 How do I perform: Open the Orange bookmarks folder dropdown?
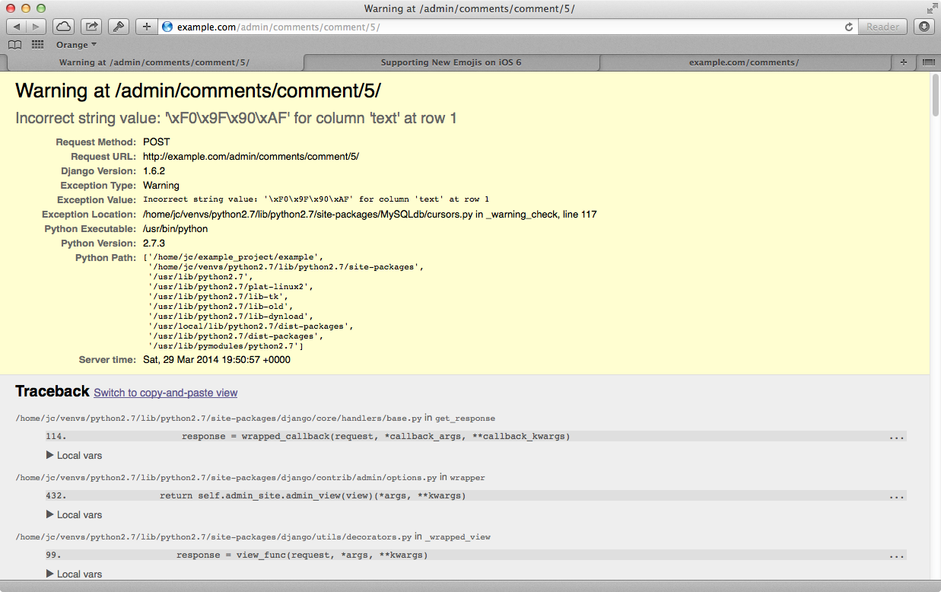click(x=76, y=45)
